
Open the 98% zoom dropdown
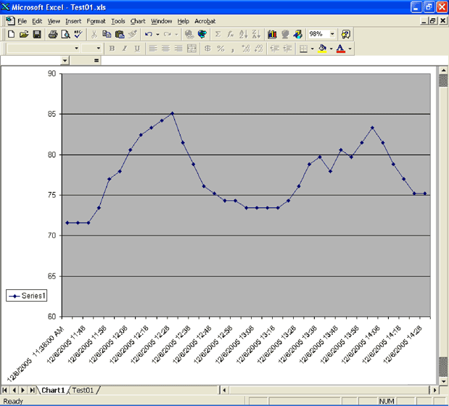(332, 34)
